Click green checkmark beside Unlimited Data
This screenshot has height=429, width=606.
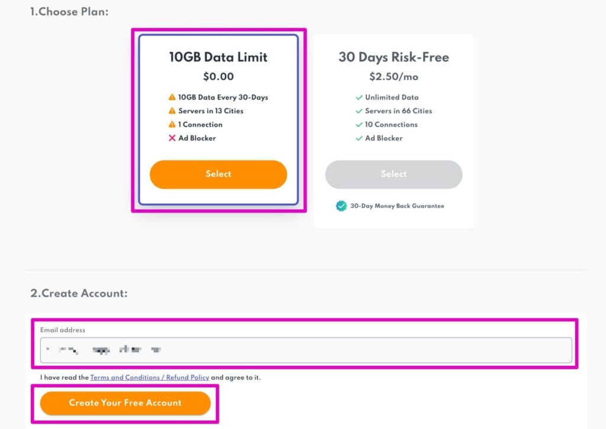pyautogui.click(x=359, y=97)
